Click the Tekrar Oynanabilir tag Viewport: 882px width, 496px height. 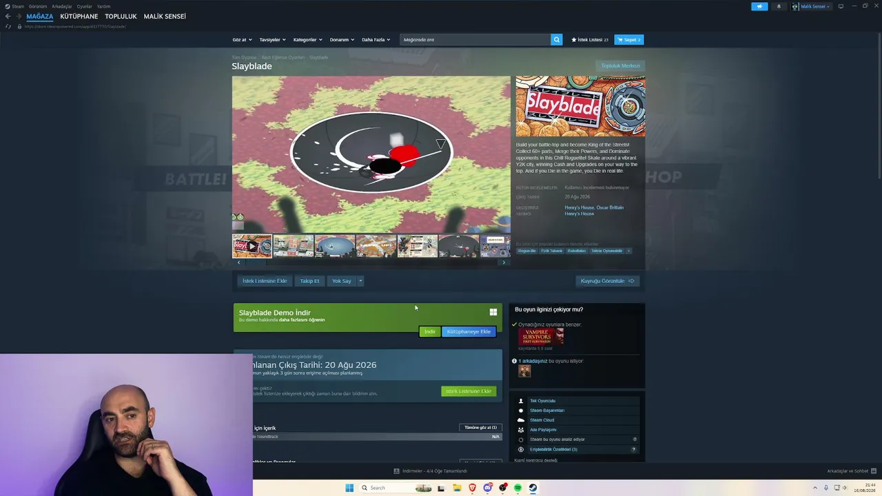tap(606, 251)
